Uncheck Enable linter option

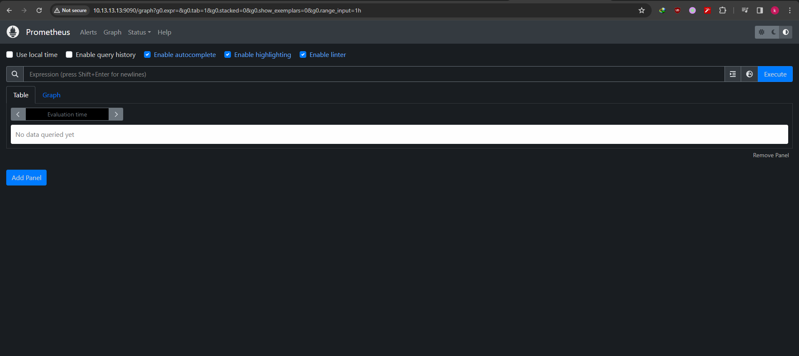[x=303, y=54]
